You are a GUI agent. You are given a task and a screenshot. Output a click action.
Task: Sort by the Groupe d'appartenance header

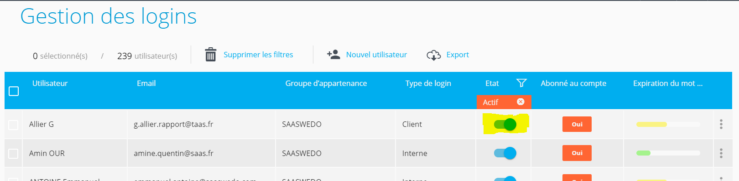[326, 83]
